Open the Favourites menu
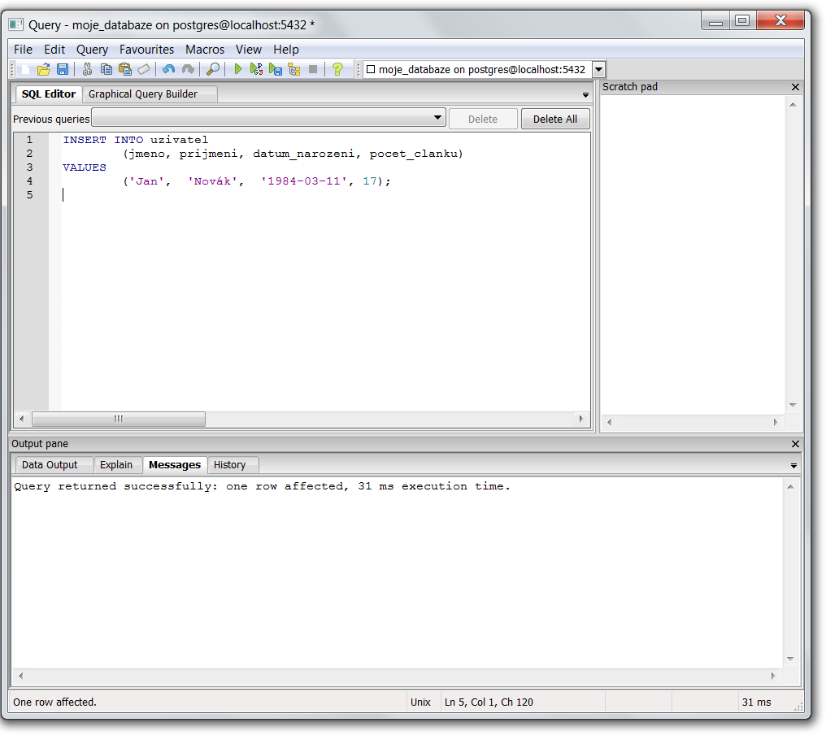The width and height of the screenshot is (826, 735). (x=146, y=50)
